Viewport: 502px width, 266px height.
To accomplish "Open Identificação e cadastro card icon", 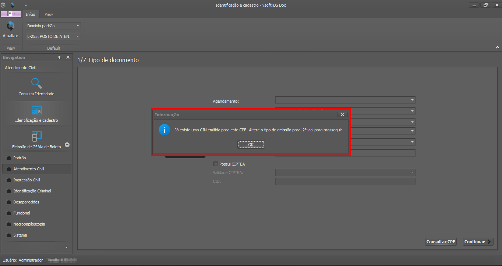I will (36, 110).
